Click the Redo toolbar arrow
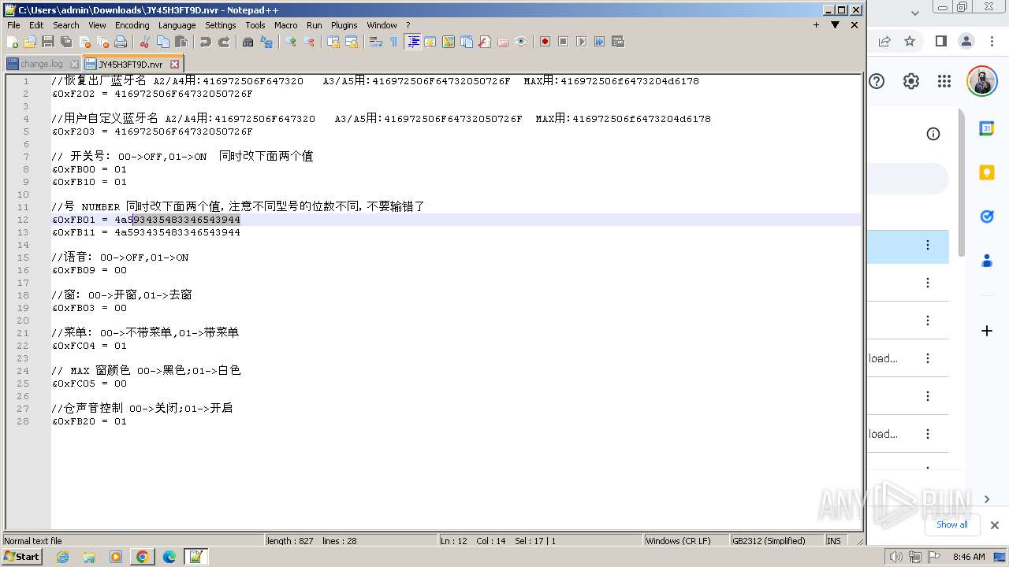 click(x=224, y=42)
